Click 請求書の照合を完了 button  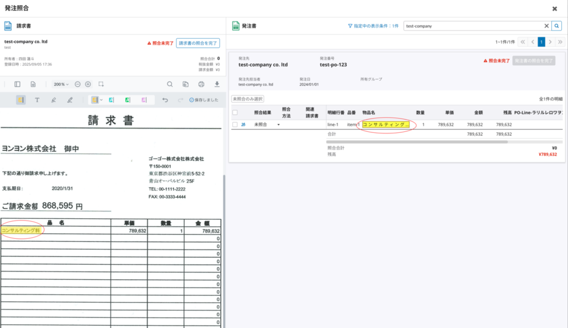[x=198, y=43]
